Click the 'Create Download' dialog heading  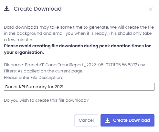coord(37,9)
